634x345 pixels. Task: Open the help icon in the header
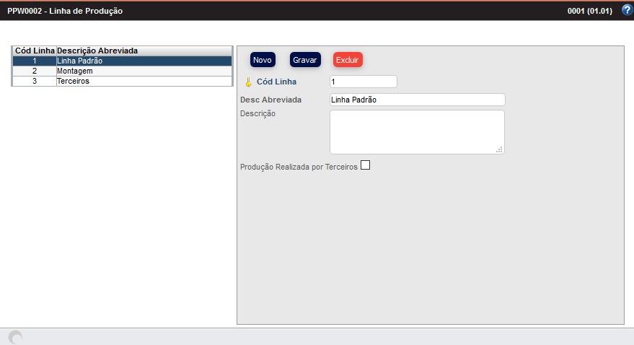627,10
